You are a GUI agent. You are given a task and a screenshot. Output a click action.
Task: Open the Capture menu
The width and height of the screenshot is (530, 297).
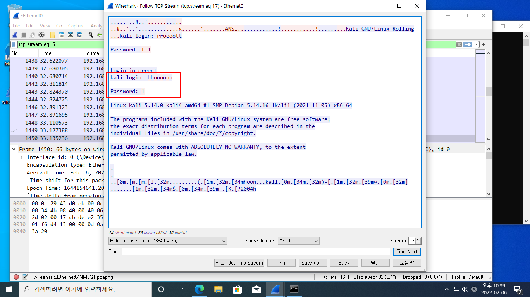[76, 26]
